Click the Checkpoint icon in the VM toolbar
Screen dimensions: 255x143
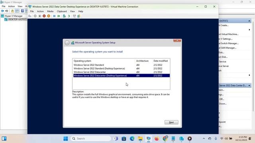pos(64,16)
